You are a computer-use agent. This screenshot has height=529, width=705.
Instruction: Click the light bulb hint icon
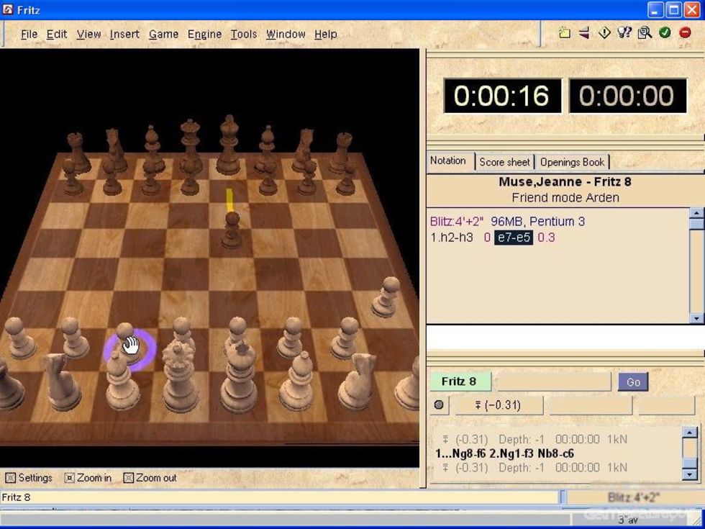pyautogui.click(x=624, y=32)
